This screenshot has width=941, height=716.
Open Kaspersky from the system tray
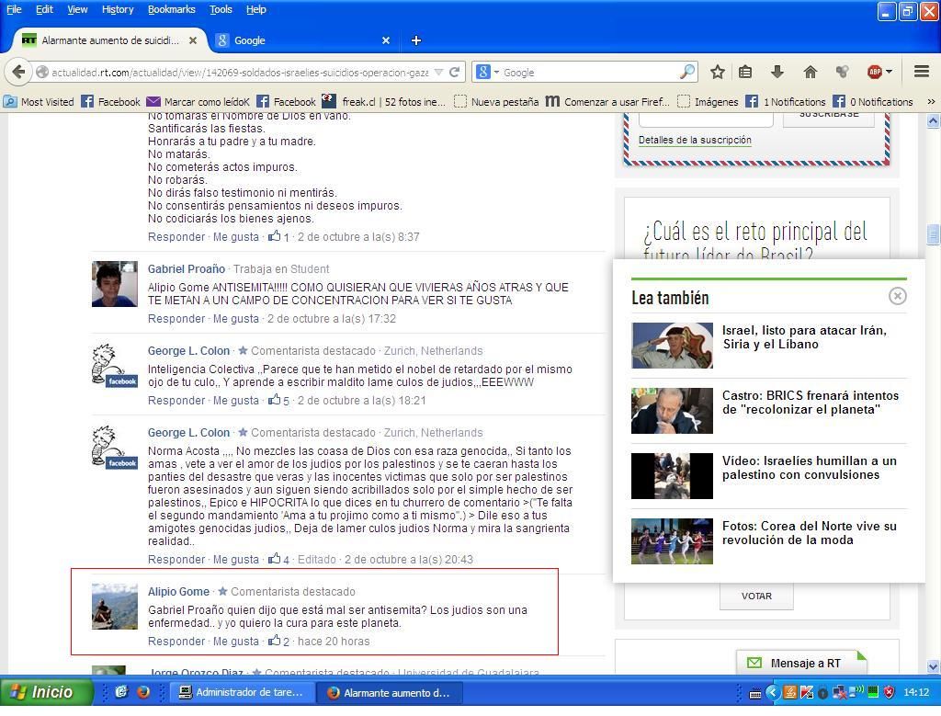tap(807, 693)
